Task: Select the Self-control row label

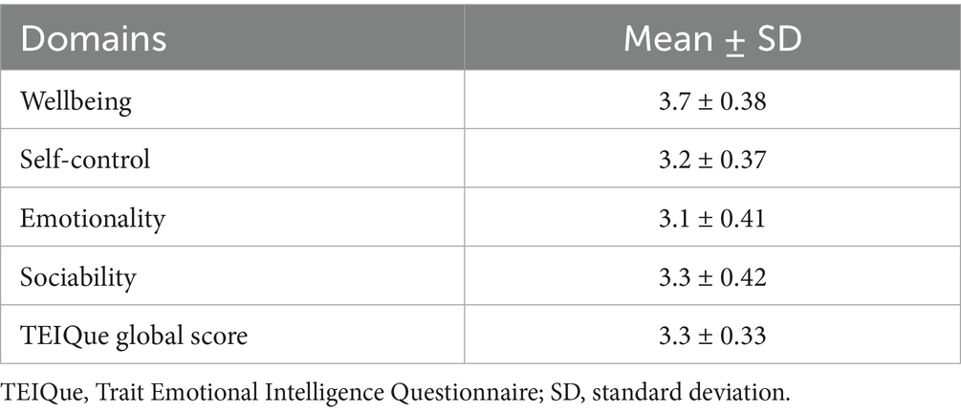Action: (85, 159)
